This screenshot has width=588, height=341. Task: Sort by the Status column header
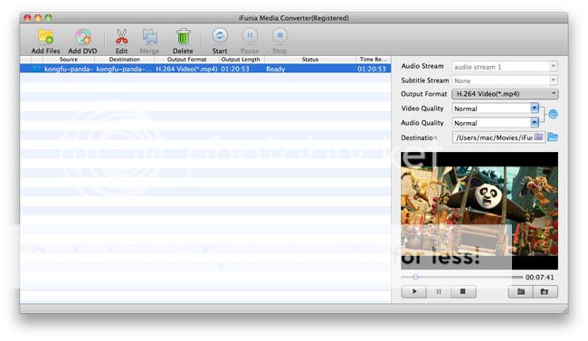(x=310, y=60)
